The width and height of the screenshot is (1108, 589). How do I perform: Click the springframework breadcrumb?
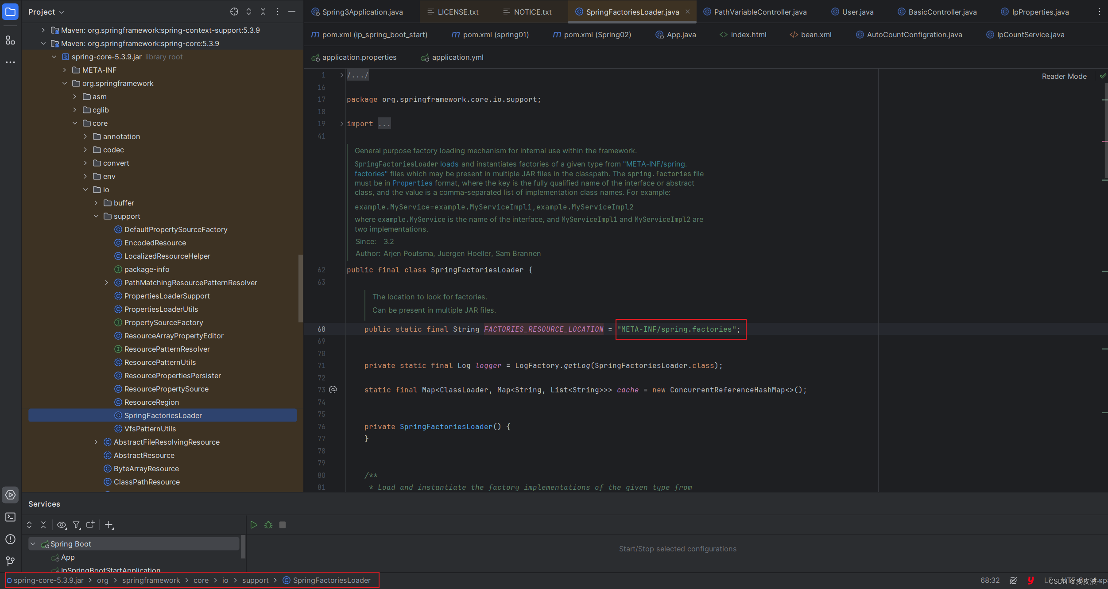tap(151, 580)
